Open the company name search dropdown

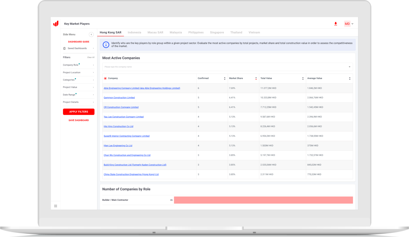349,67
